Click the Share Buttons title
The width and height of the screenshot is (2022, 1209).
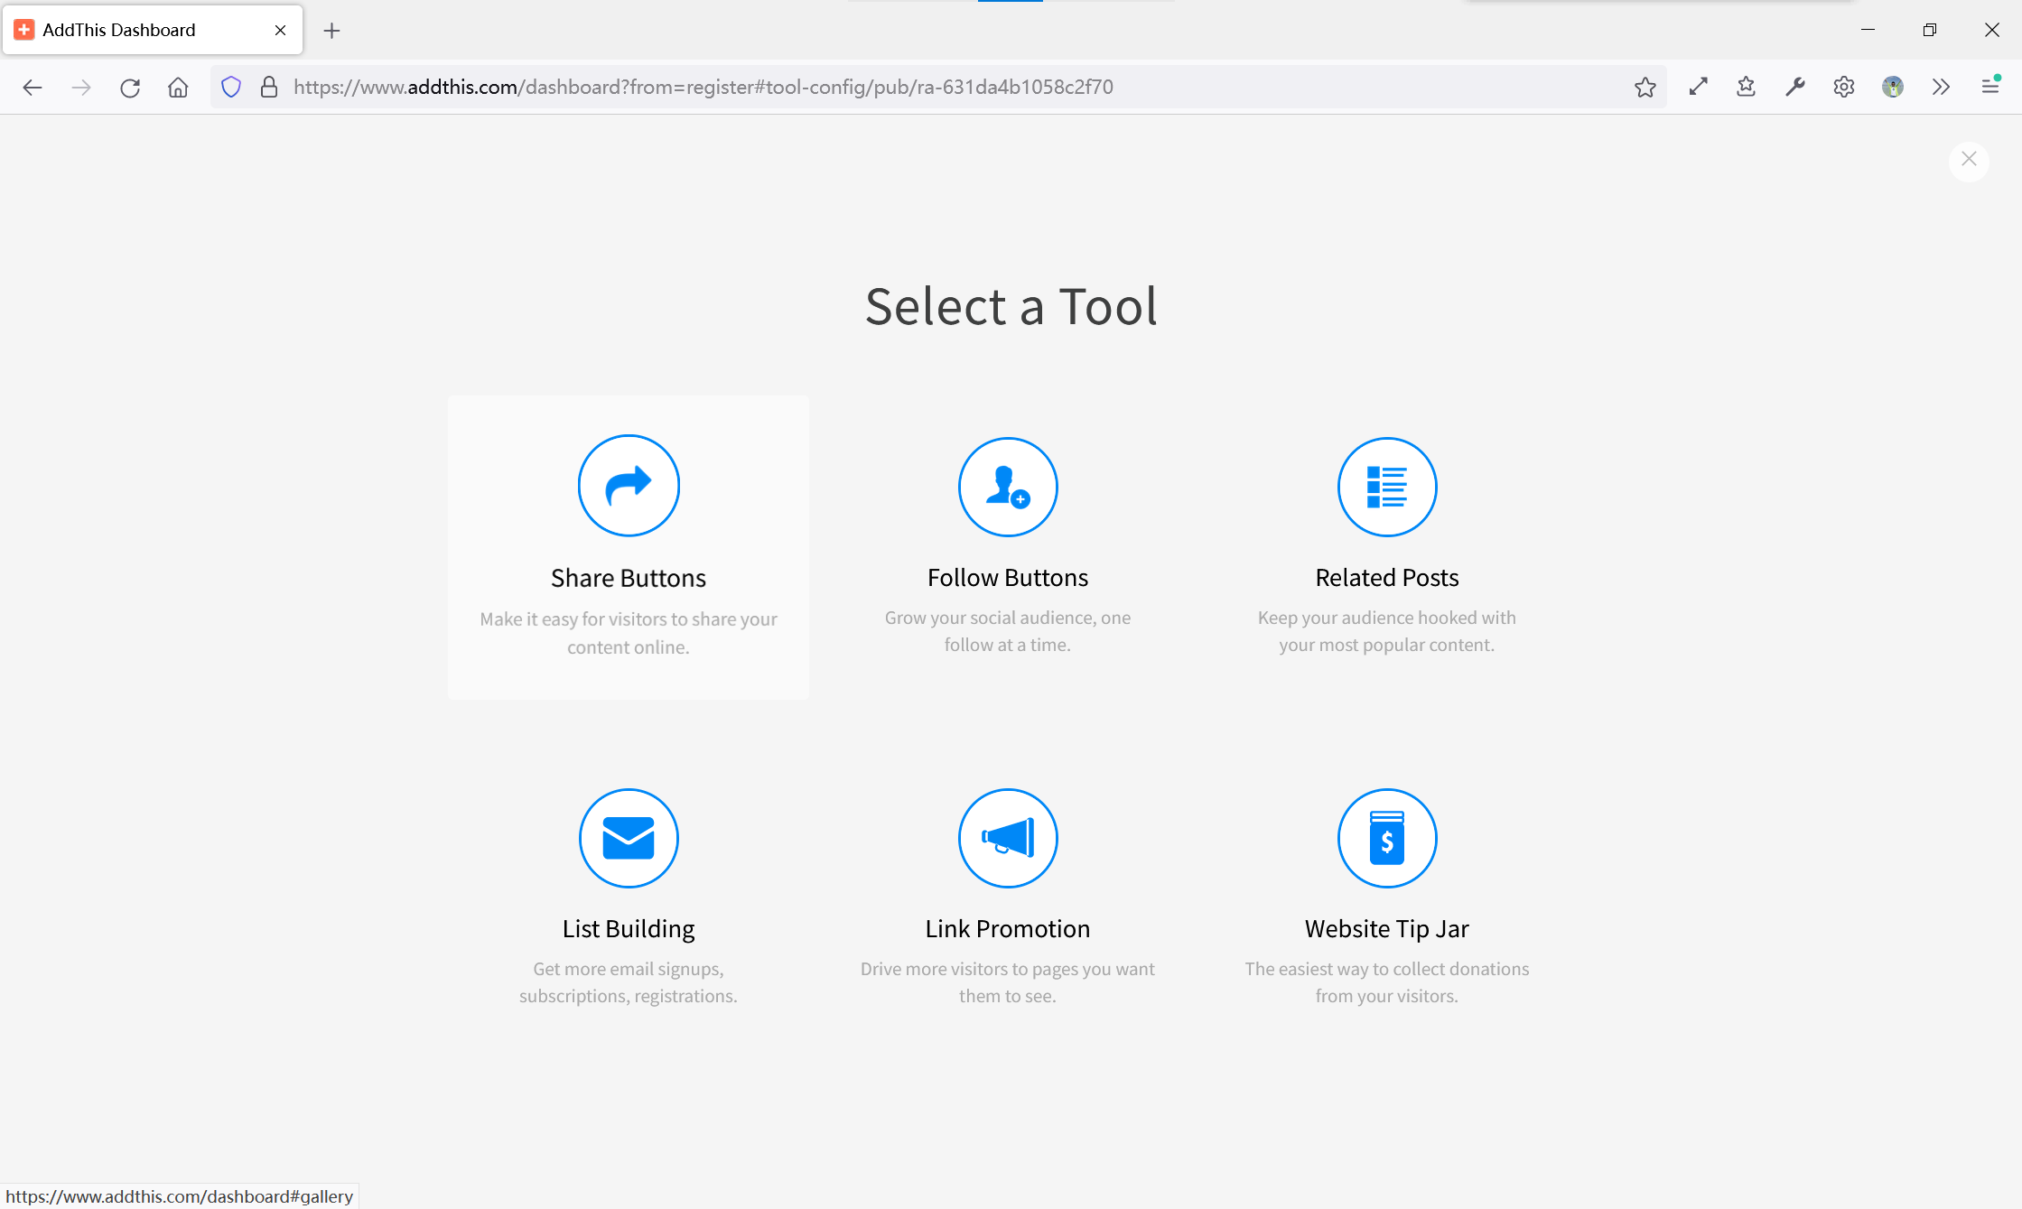pos(629,578)
